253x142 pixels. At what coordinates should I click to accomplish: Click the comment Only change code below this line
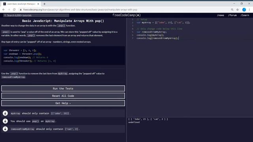click(x=159, y=29)
